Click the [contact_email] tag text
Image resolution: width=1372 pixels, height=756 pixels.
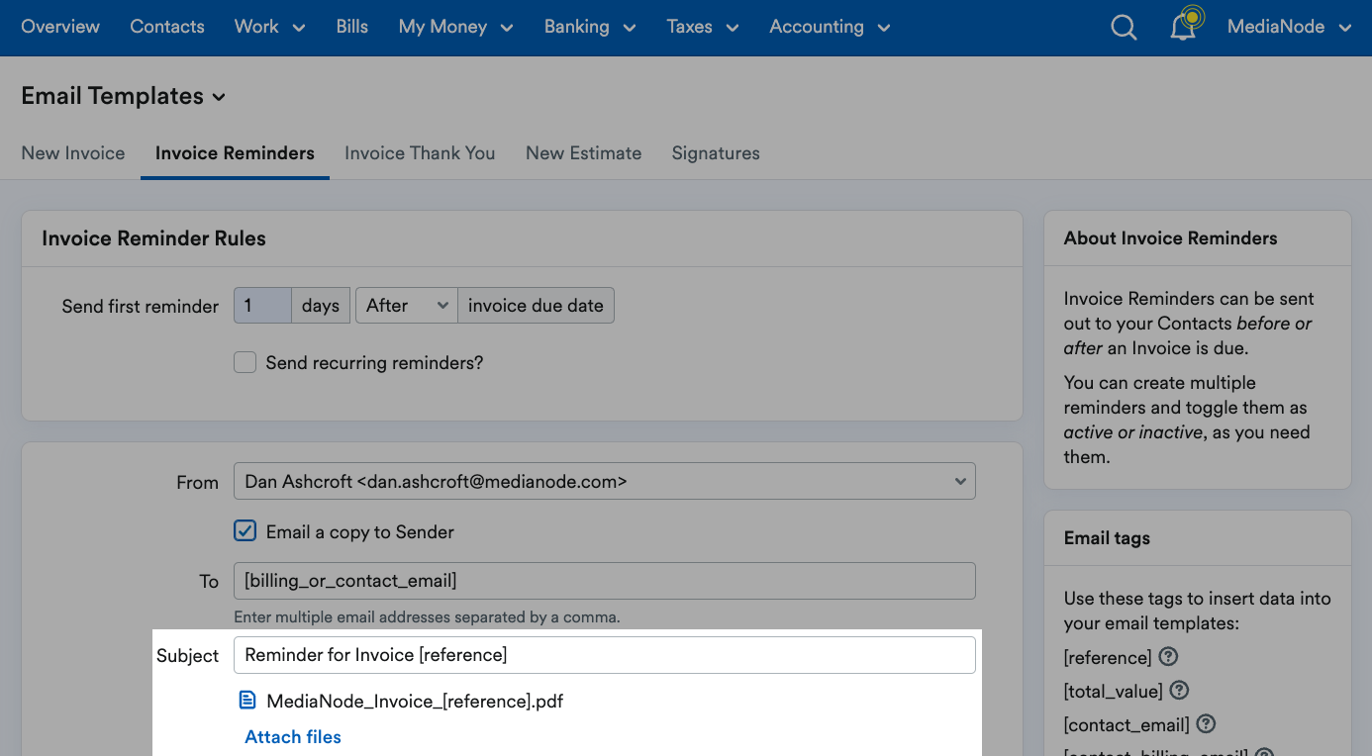click(x=1127, y=725)
